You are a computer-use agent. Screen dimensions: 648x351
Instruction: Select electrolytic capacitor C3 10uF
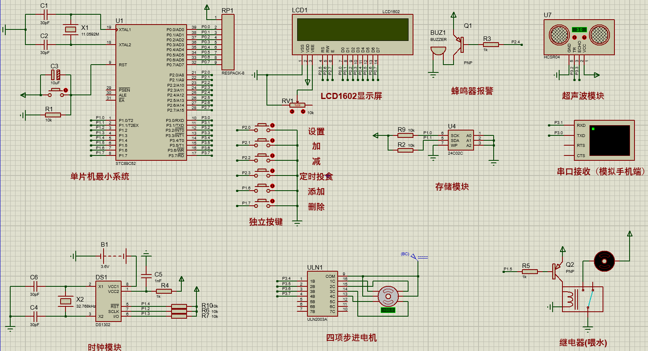tap(56, 75)
